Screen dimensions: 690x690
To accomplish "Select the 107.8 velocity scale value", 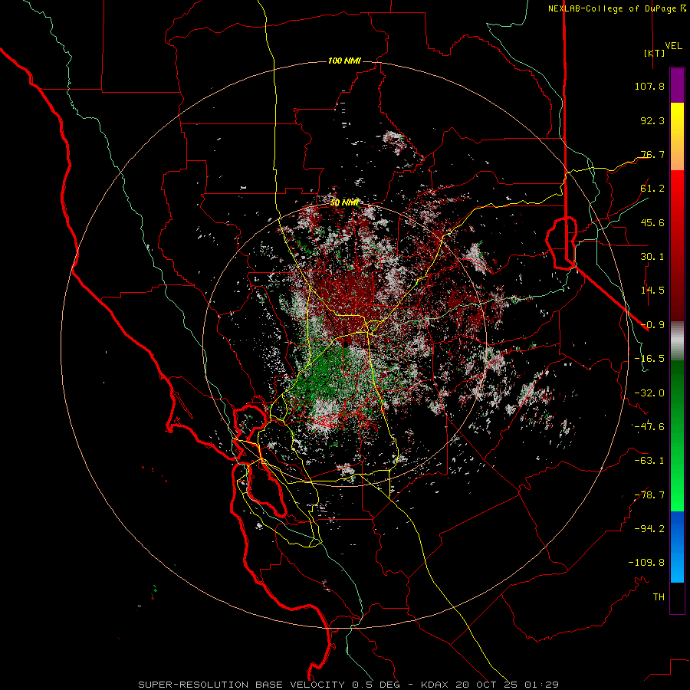I will click(649, 86).
